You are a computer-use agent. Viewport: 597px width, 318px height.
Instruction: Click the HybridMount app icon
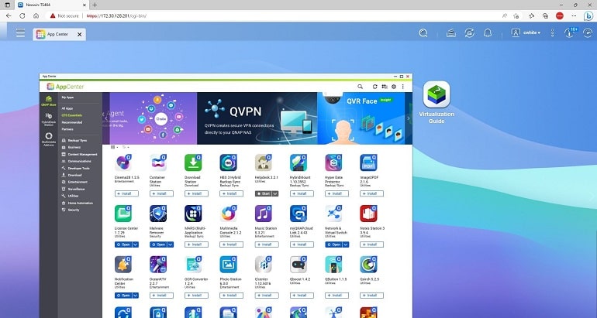[298, 162]
